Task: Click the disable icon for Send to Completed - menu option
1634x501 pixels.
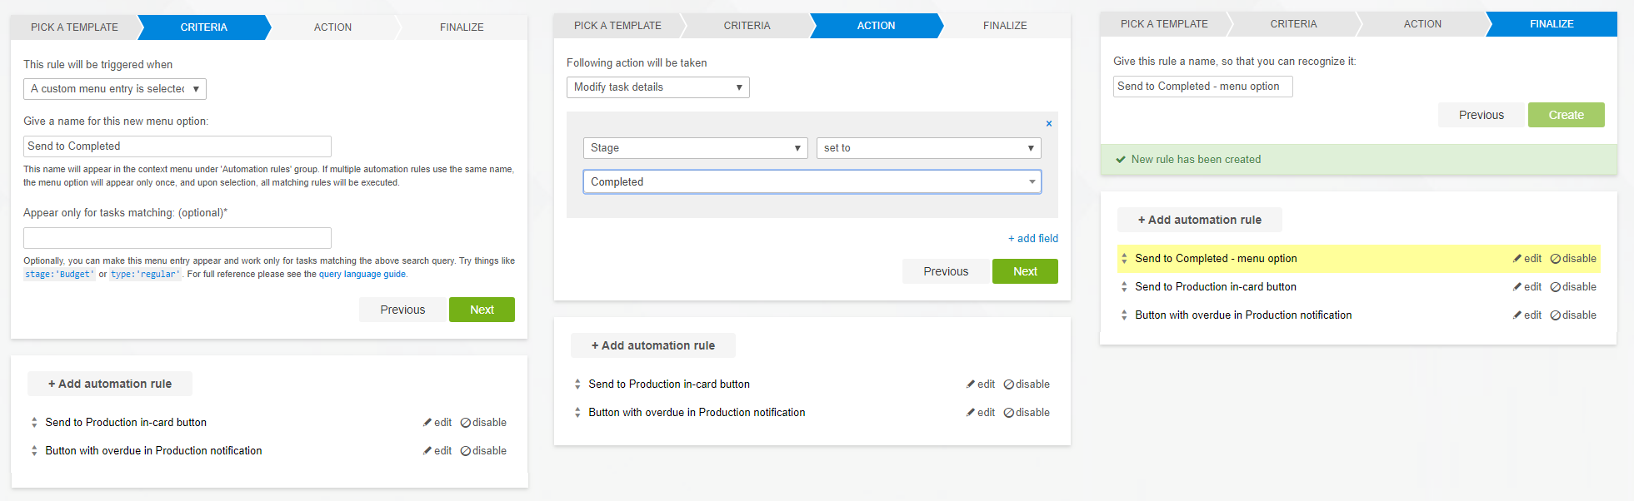Action: click(1555, 259)
